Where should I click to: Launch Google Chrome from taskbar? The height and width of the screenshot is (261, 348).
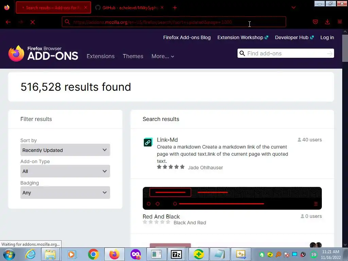(x=93, y=254)
